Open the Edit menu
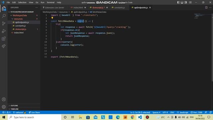The image size is (213, 120). (x=14, y=2)
